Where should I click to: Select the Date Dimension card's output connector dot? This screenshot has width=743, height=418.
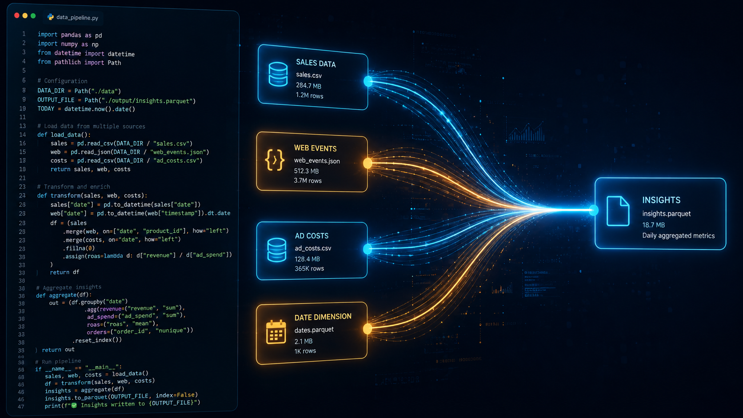(x=368, y=329)
